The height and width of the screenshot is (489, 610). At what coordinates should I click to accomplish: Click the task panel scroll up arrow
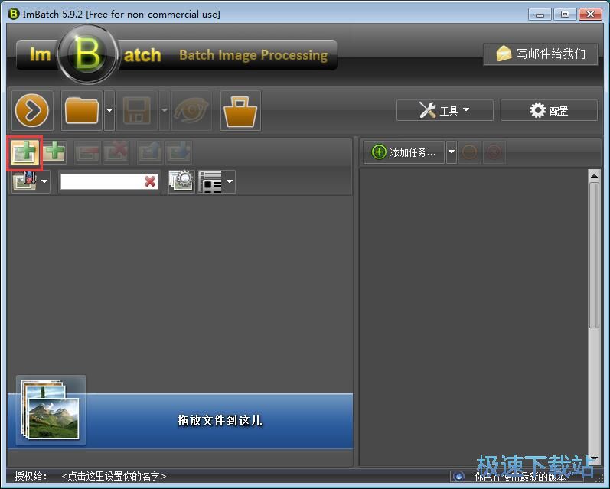pos(594,176)
